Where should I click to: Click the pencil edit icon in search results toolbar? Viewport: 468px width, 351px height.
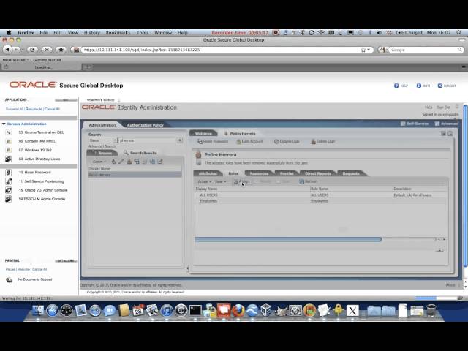tap(121, 162)
